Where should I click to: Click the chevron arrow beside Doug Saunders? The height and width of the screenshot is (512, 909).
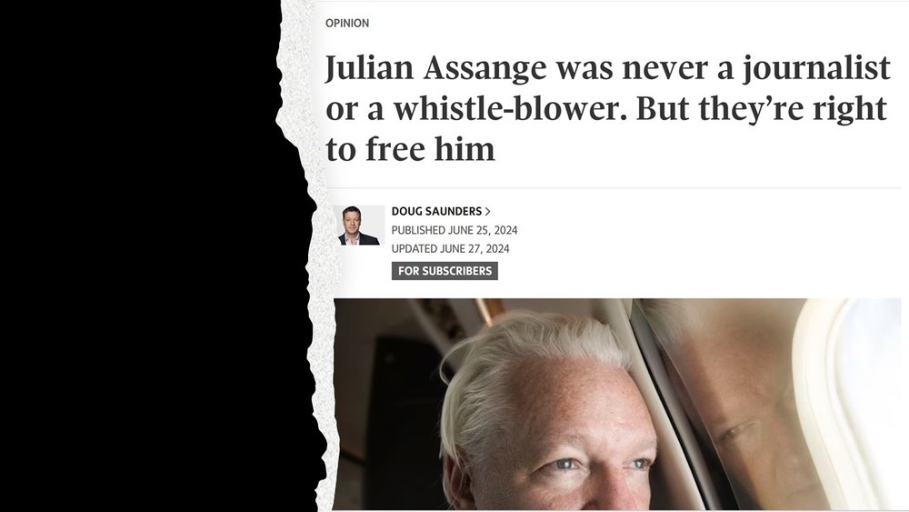487,212
